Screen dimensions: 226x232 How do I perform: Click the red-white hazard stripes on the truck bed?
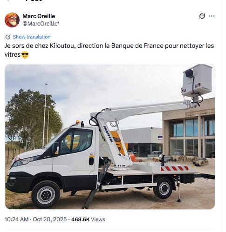click(175, 168)
